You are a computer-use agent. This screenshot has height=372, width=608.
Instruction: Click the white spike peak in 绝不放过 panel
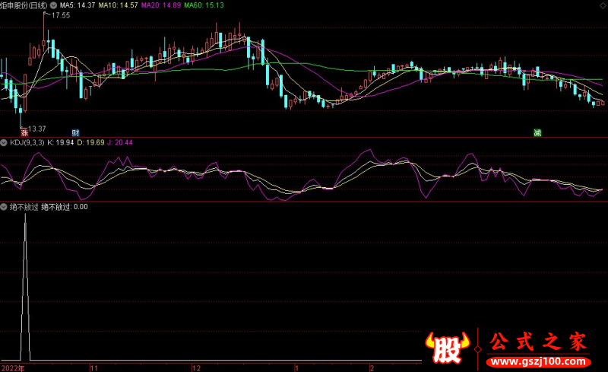(26, 216)
